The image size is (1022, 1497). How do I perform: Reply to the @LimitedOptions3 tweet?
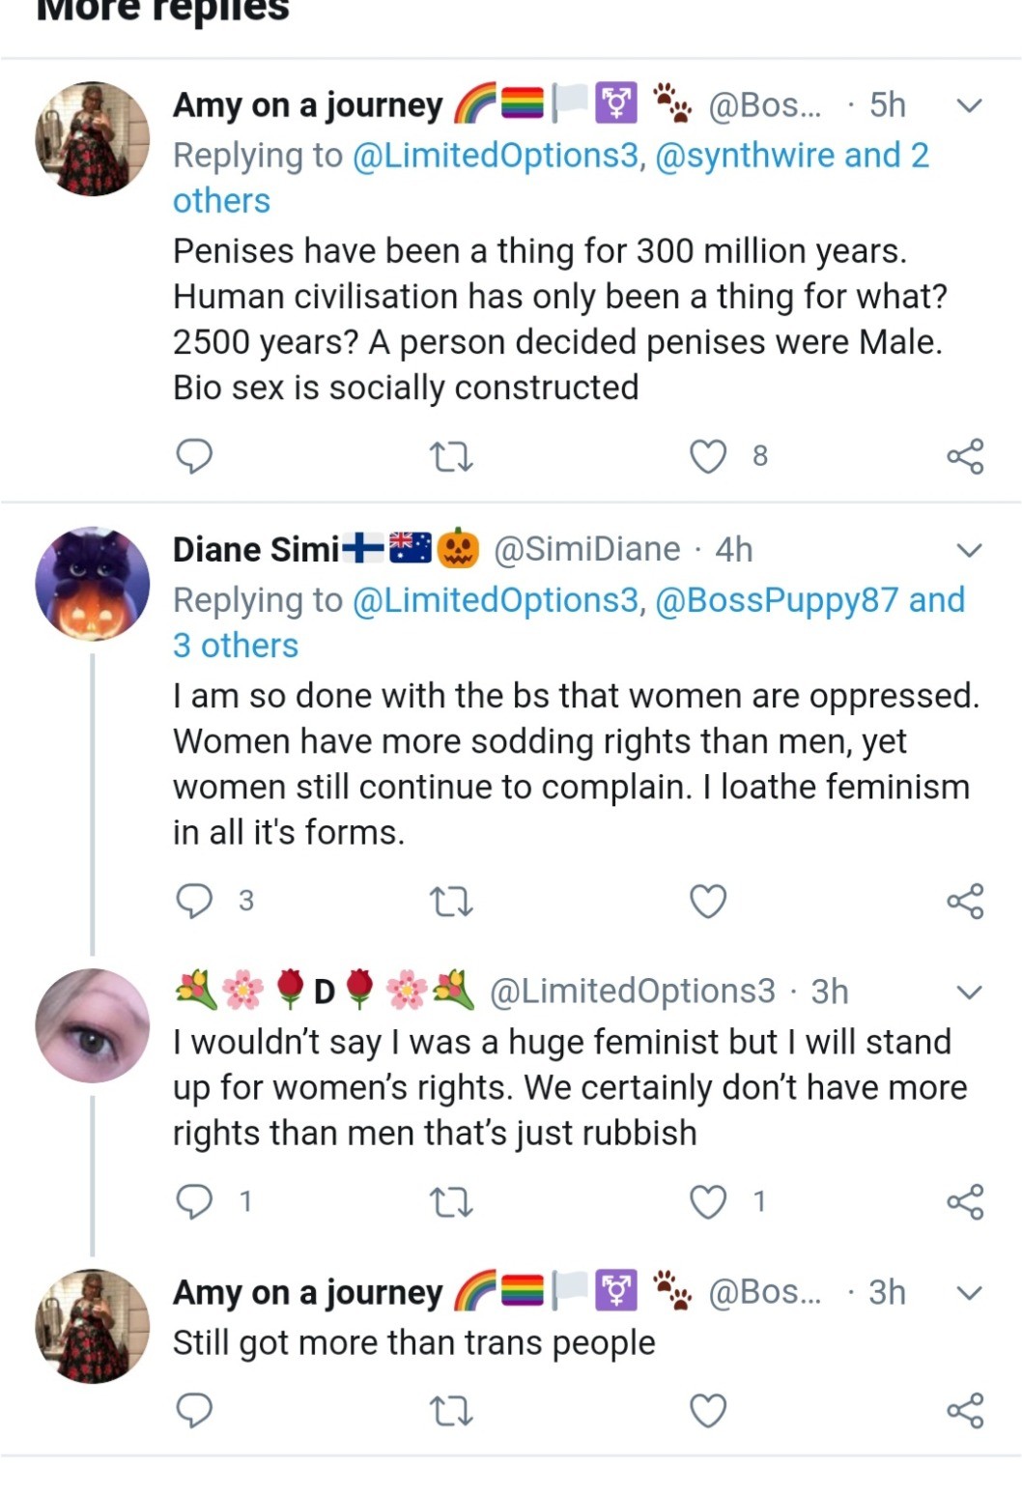194,1201
